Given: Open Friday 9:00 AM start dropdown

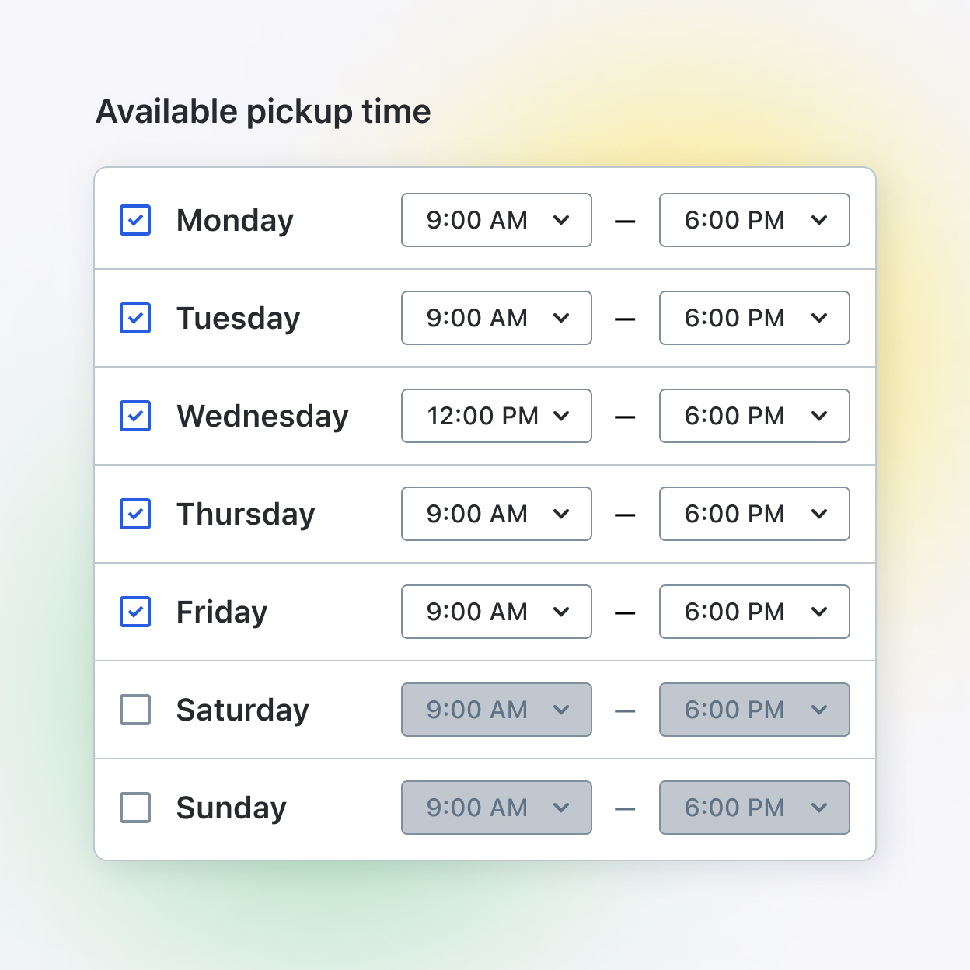Looking at the screenshot, I should 496,612.
